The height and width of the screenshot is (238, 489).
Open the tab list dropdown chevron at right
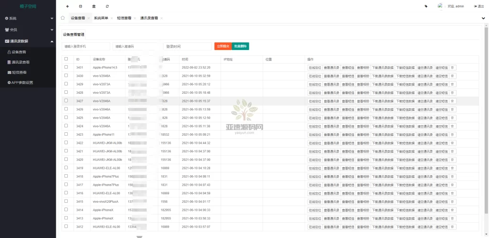[x=484, y=19]
